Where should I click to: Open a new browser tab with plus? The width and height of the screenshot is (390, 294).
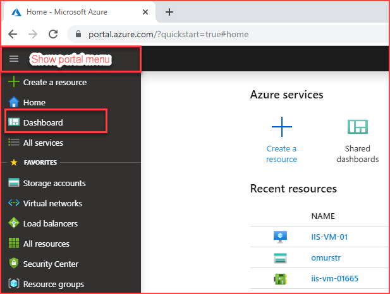pyautogui.click(x=169, y=12)
